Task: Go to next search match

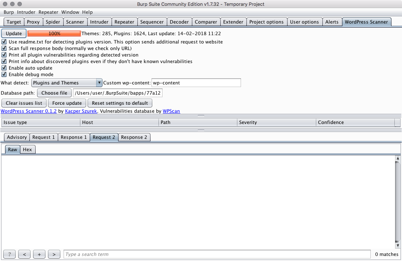Action: coord(54,254)
